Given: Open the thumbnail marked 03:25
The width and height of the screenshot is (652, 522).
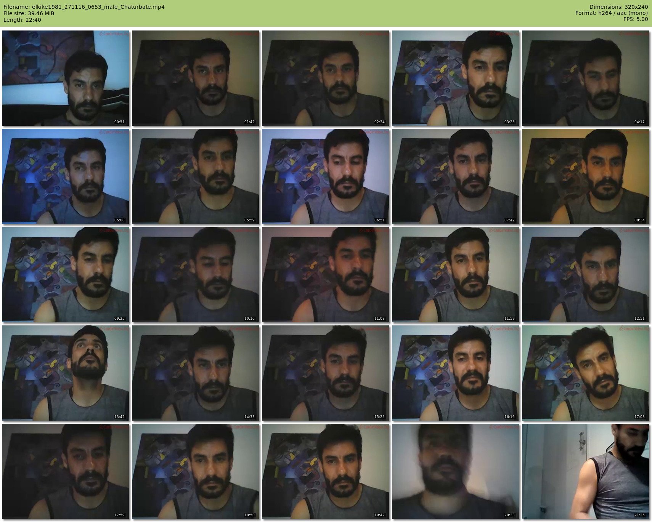Looking at the screenshot, I should click(455, 78).
